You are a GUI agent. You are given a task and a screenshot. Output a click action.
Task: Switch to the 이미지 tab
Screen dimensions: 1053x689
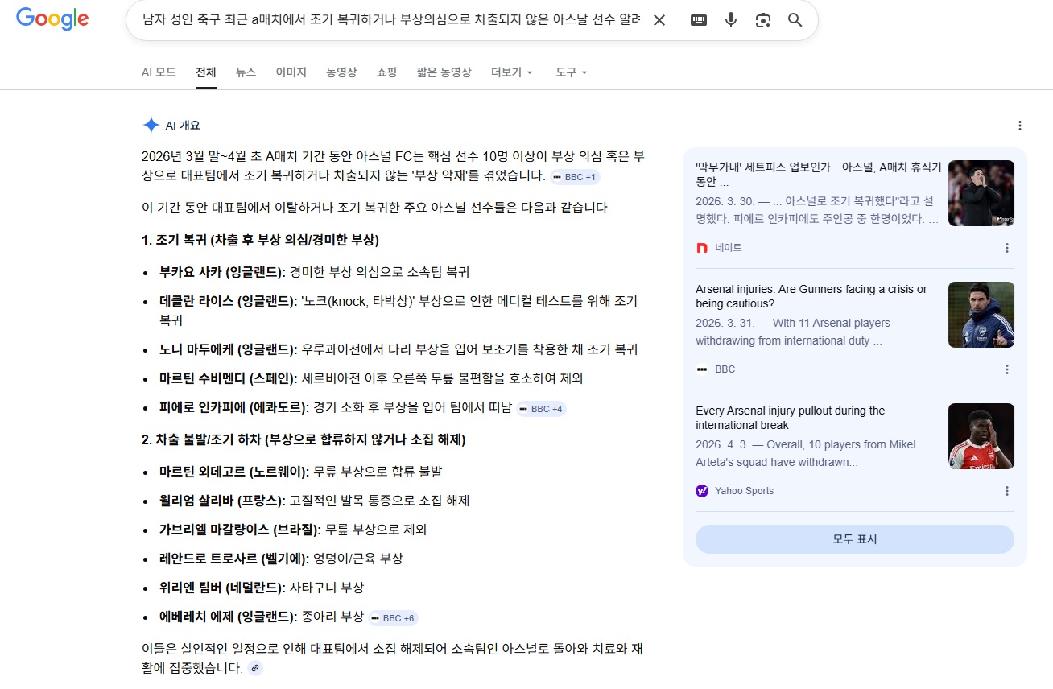pyautogui.click(x=291, y=72)
